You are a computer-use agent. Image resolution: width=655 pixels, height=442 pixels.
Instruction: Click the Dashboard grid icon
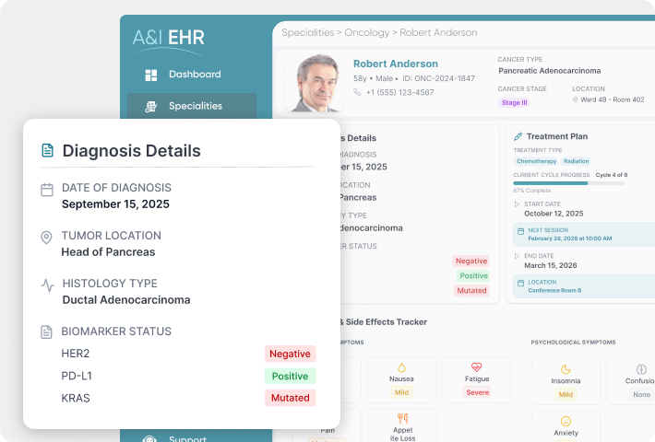[150, 76]
